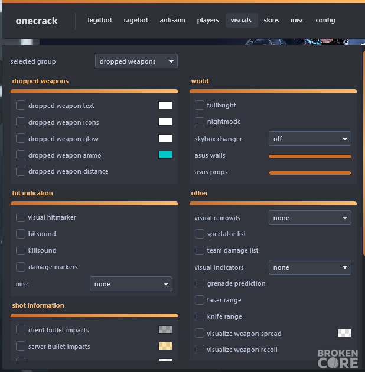Screen dimensions: 365x372
Task: Go to the players tab
Action: tap(208, 21)
